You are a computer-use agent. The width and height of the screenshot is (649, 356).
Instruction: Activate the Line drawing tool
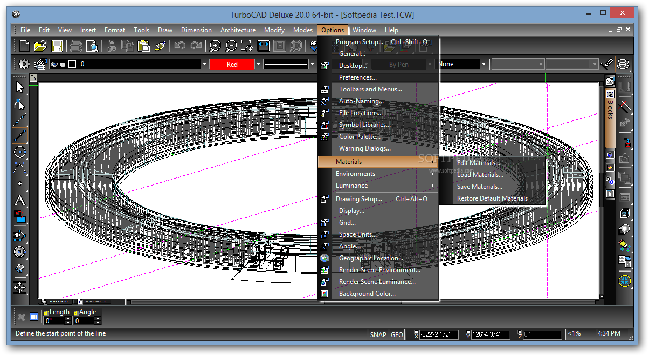point(20,136)
